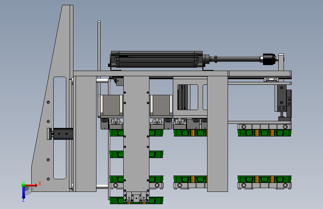Click the green Y axis origin ball

click(23, 185)
